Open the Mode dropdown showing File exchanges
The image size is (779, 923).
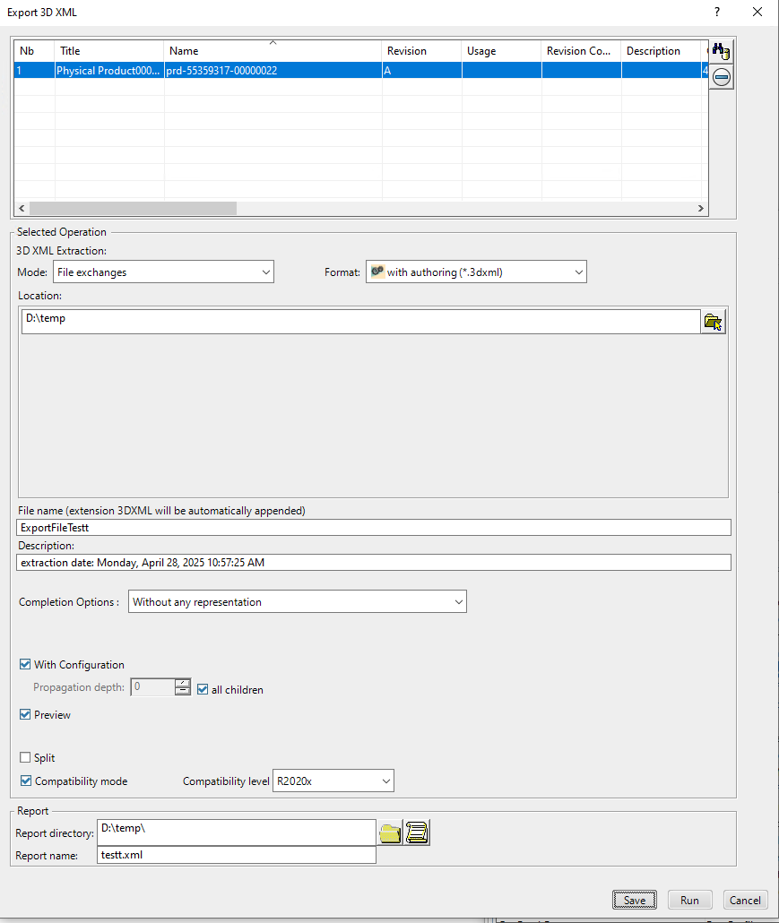(265, 271)
